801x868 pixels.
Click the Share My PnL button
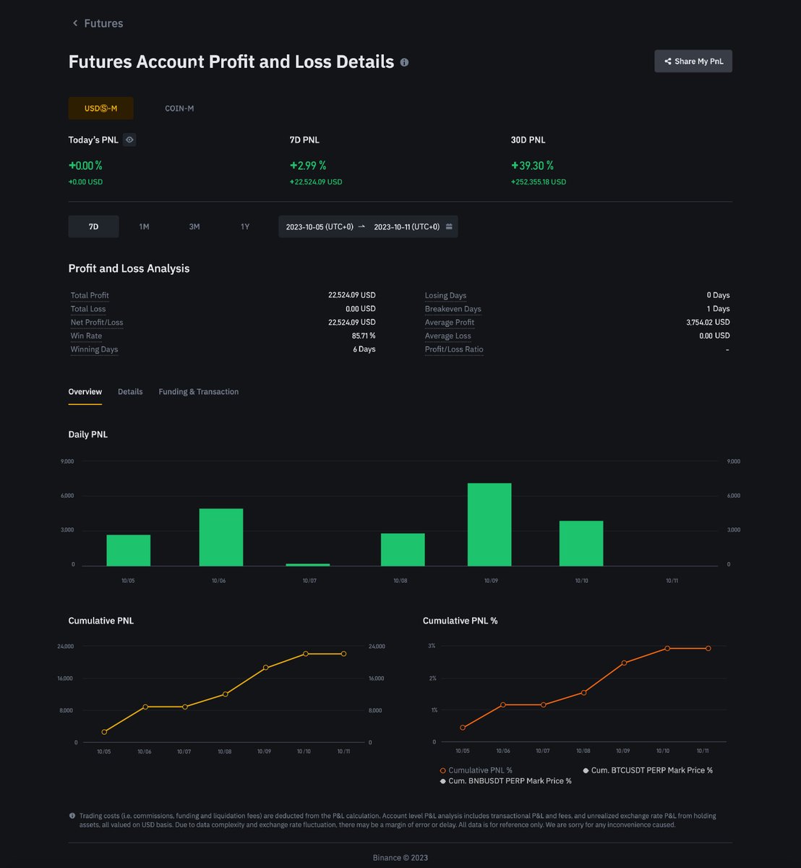pyautogui.click(x=693, y=61)
